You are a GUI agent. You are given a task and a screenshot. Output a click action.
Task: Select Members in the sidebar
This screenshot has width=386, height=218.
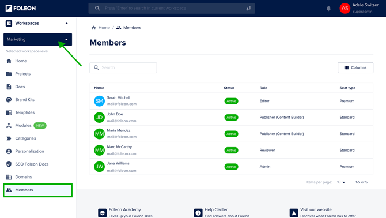coord(37,190)
